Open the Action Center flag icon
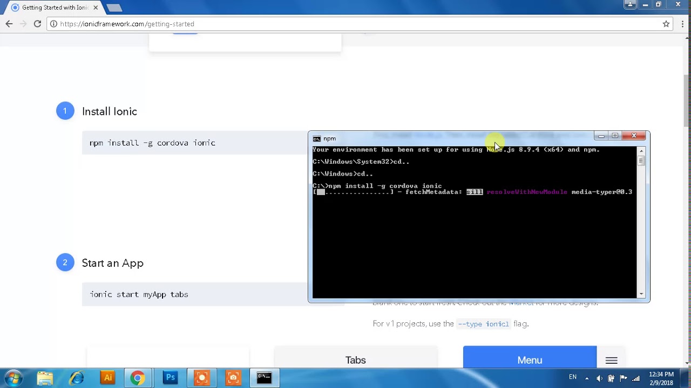 click(x=624, y=378)
